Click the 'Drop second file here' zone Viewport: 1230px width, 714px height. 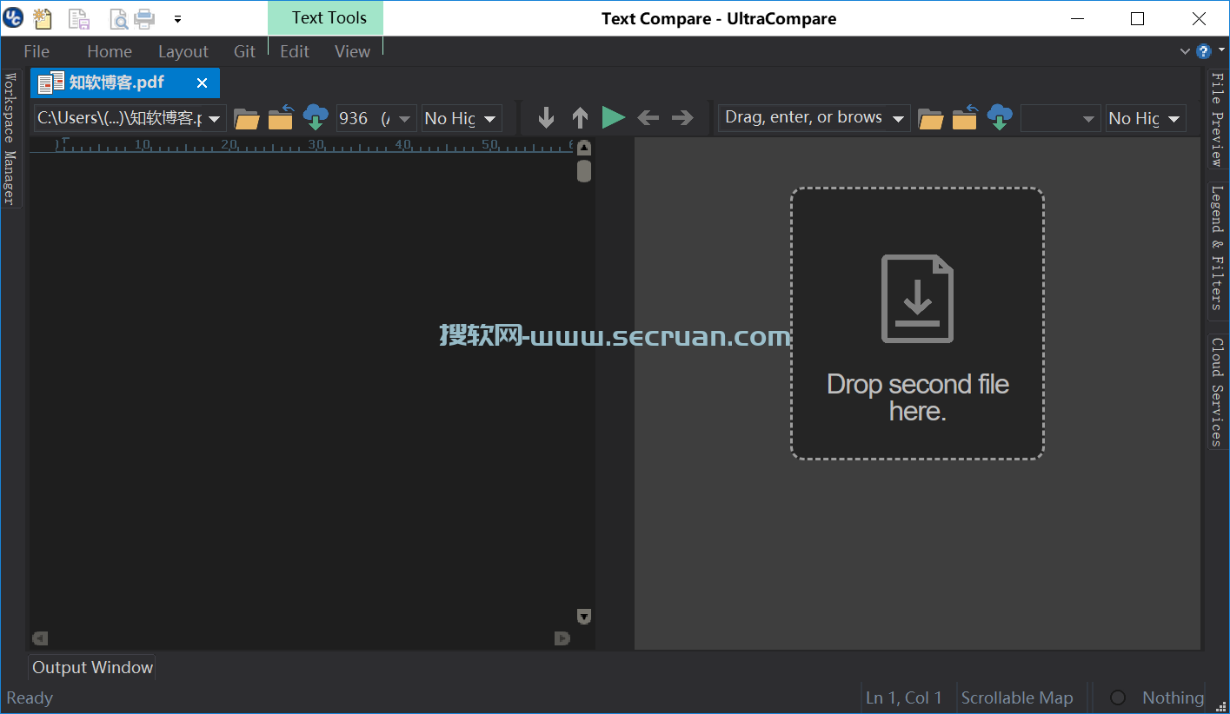point(917,323)
